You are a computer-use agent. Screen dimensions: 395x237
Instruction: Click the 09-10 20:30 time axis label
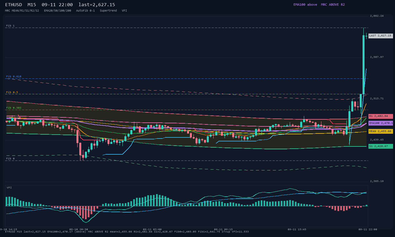78,229
